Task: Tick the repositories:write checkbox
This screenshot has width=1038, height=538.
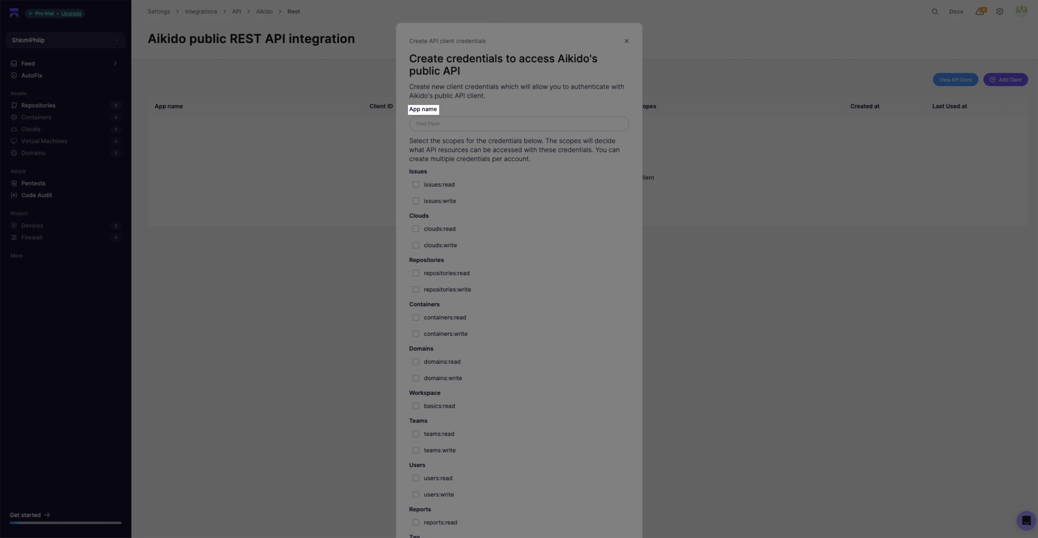Action: [416, 290]
